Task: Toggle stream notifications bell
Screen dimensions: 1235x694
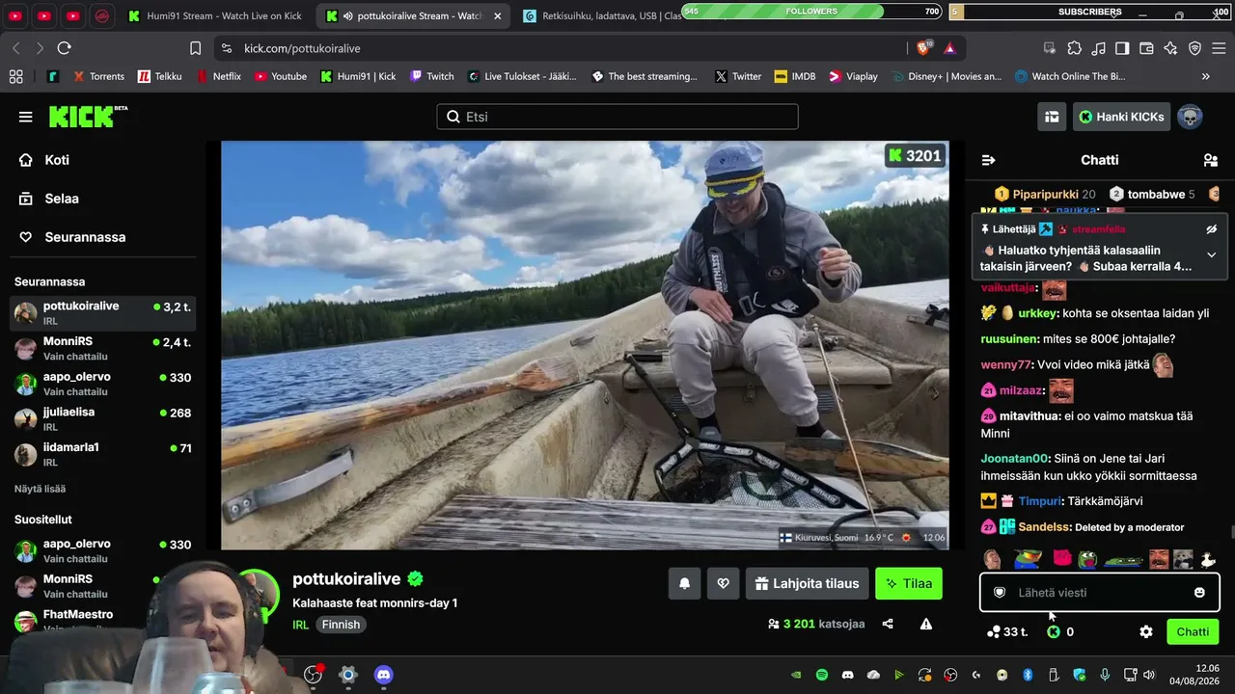Action: coord(685,583)
